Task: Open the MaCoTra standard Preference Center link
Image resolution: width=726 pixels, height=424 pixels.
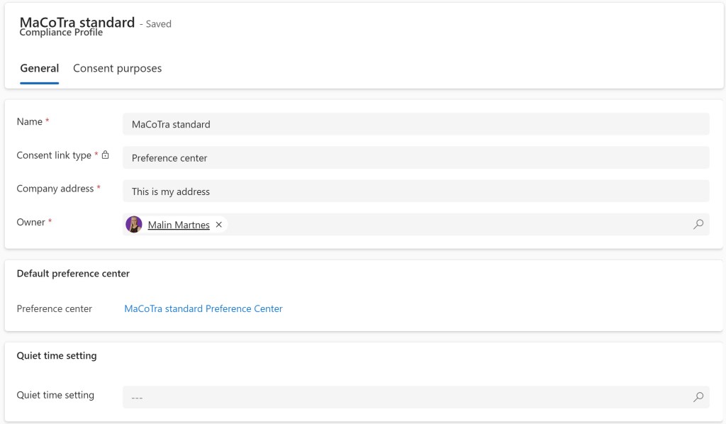Action: [x=203, y=308]
